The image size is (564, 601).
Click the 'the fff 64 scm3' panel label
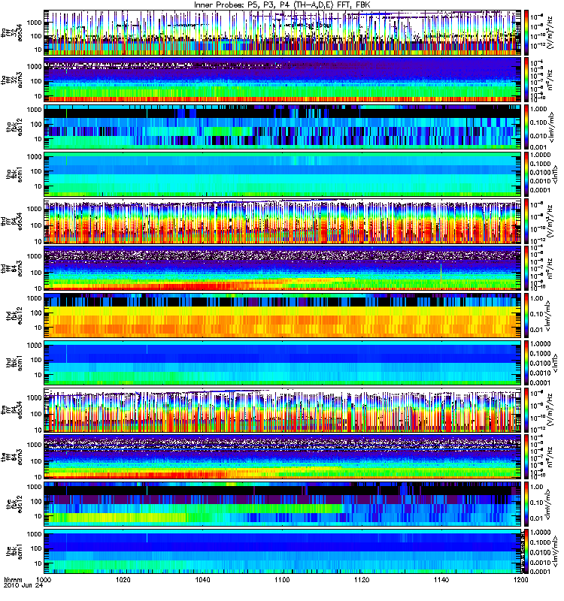coord(12,458)
